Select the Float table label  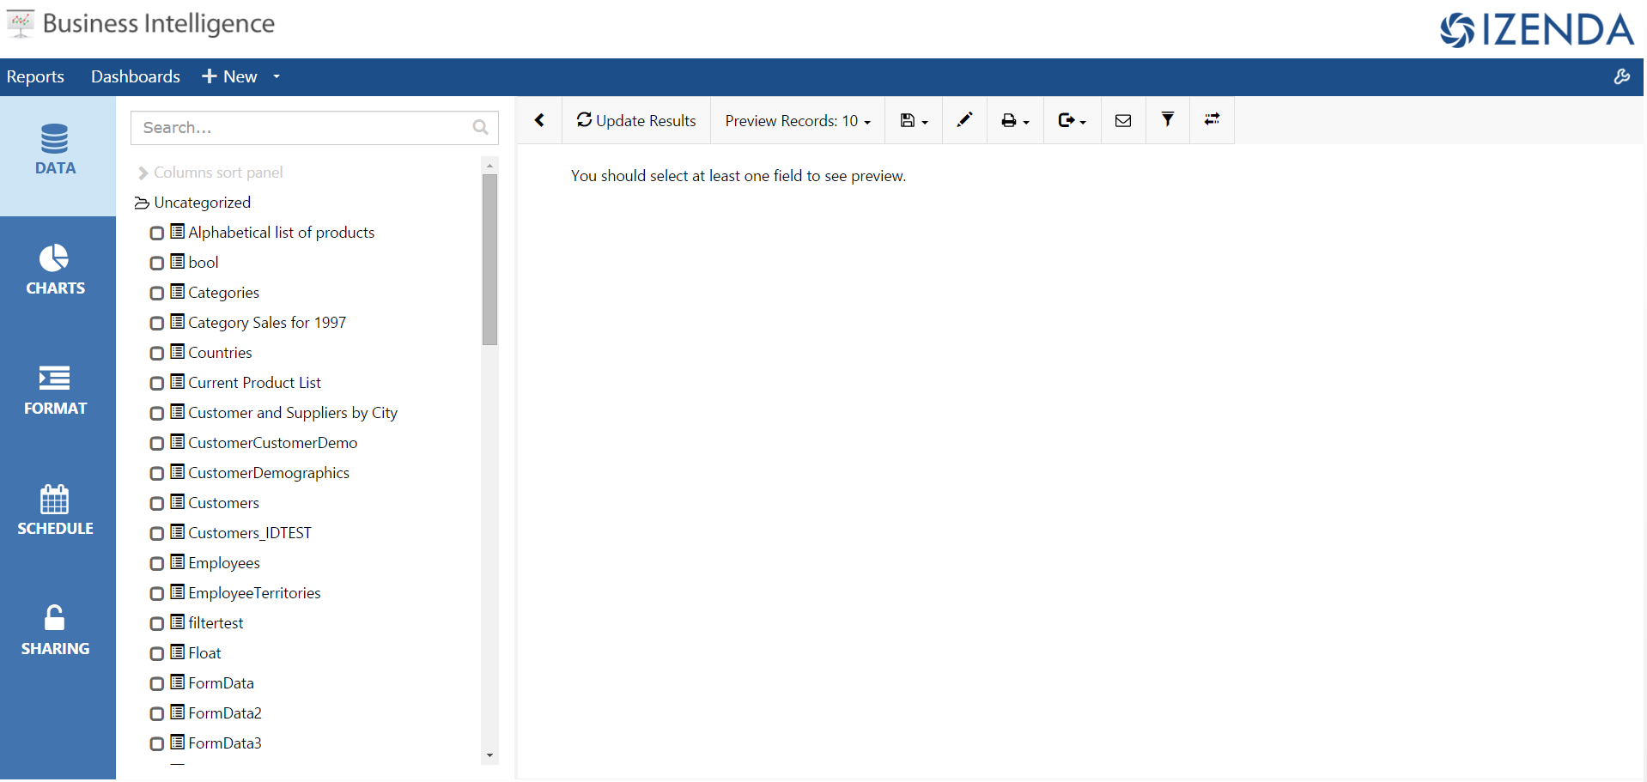click(204, 653)
